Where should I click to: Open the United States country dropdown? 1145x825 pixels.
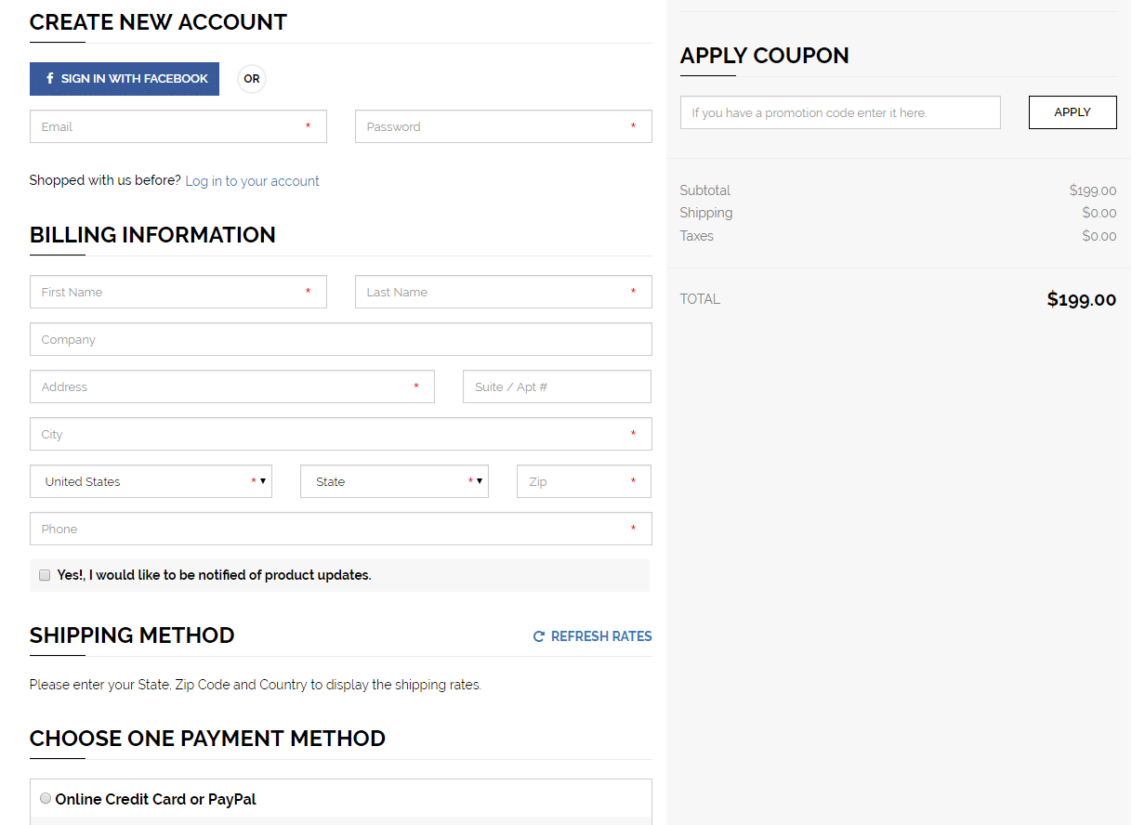click(x=151, y=481)
